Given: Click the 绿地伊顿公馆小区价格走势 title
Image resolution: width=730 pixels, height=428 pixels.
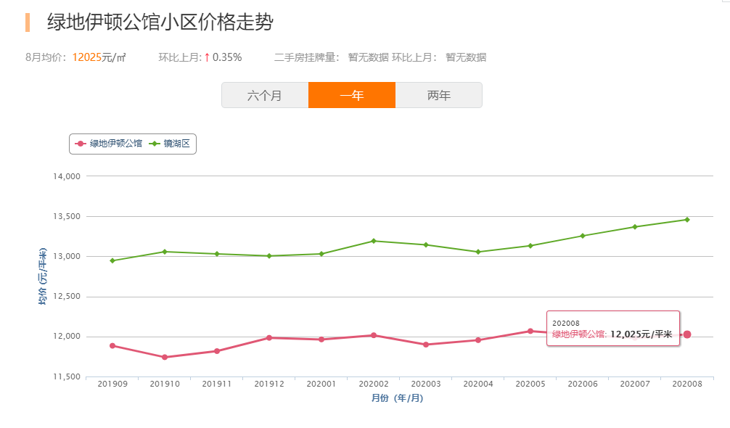Looking at the screenshot, I should point(160,22).
